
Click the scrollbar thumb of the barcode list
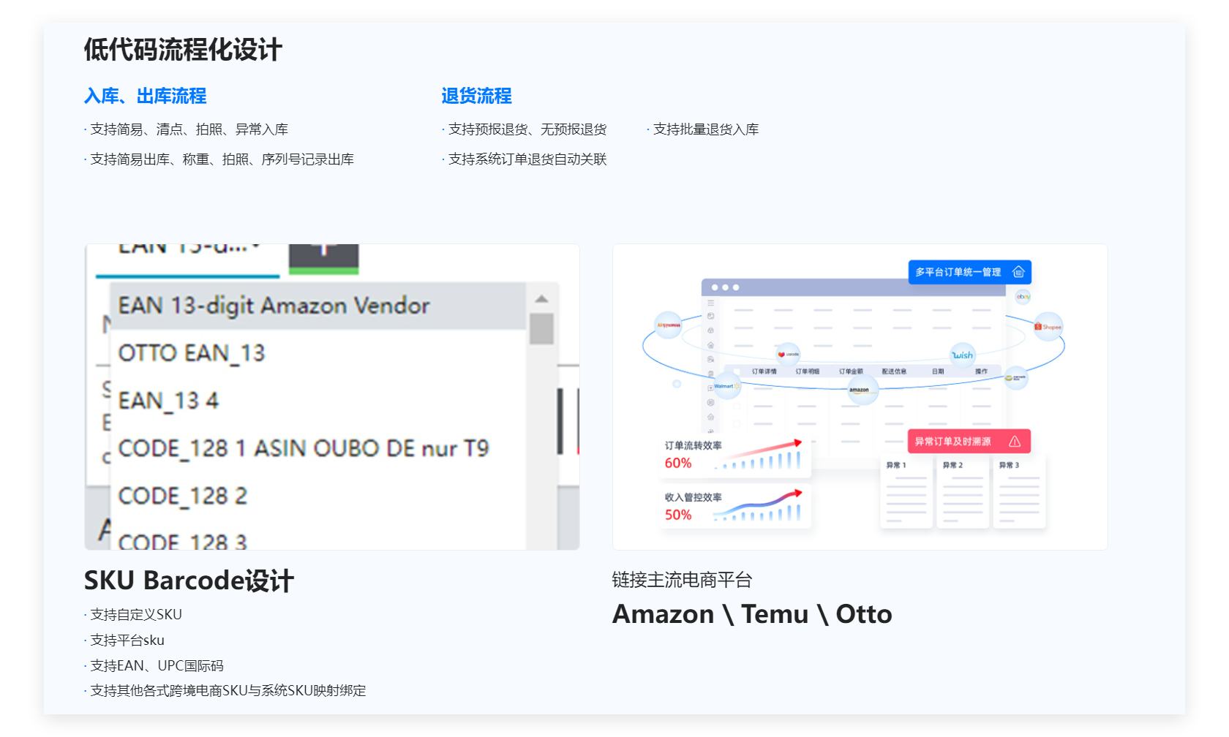[x=541, y=328]
